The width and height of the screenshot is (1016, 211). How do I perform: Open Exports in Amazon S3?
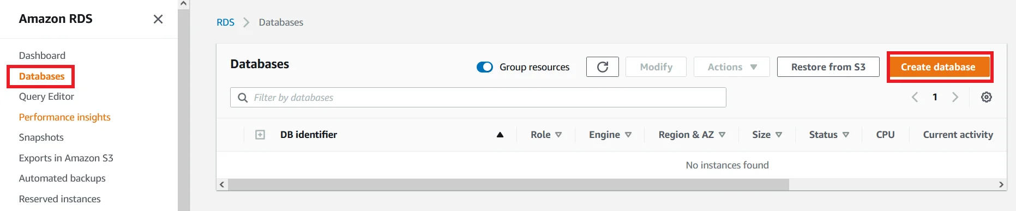click(x=66, y=158)
